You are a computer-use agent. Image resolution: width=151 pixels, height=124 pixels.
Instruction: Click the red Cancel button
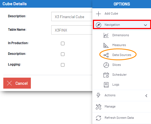(17, 83)
